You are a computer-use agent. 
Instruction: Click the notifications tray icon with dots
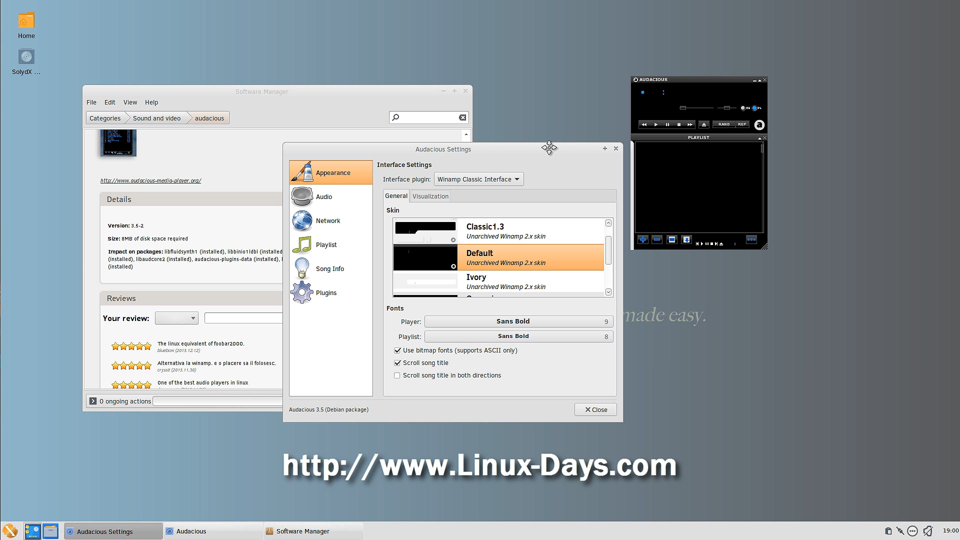[x=912, y=531]
